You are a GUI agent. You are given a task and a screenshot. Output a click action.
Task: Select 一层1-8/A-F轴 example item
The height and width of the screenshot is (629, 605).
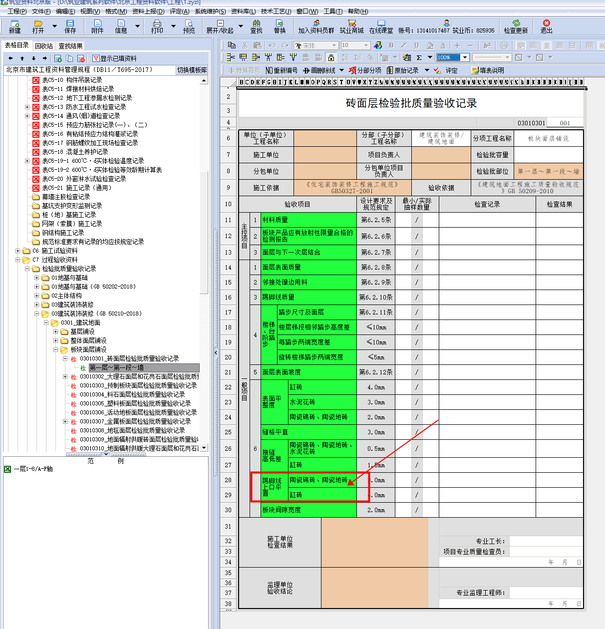tap(33, 469)
